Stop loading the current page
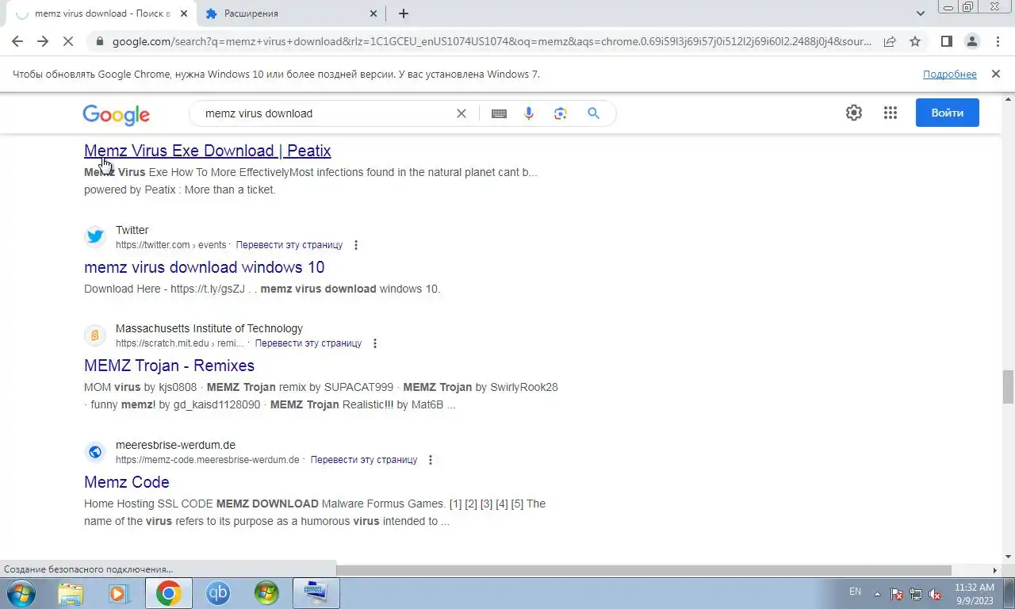 [68, 41]
